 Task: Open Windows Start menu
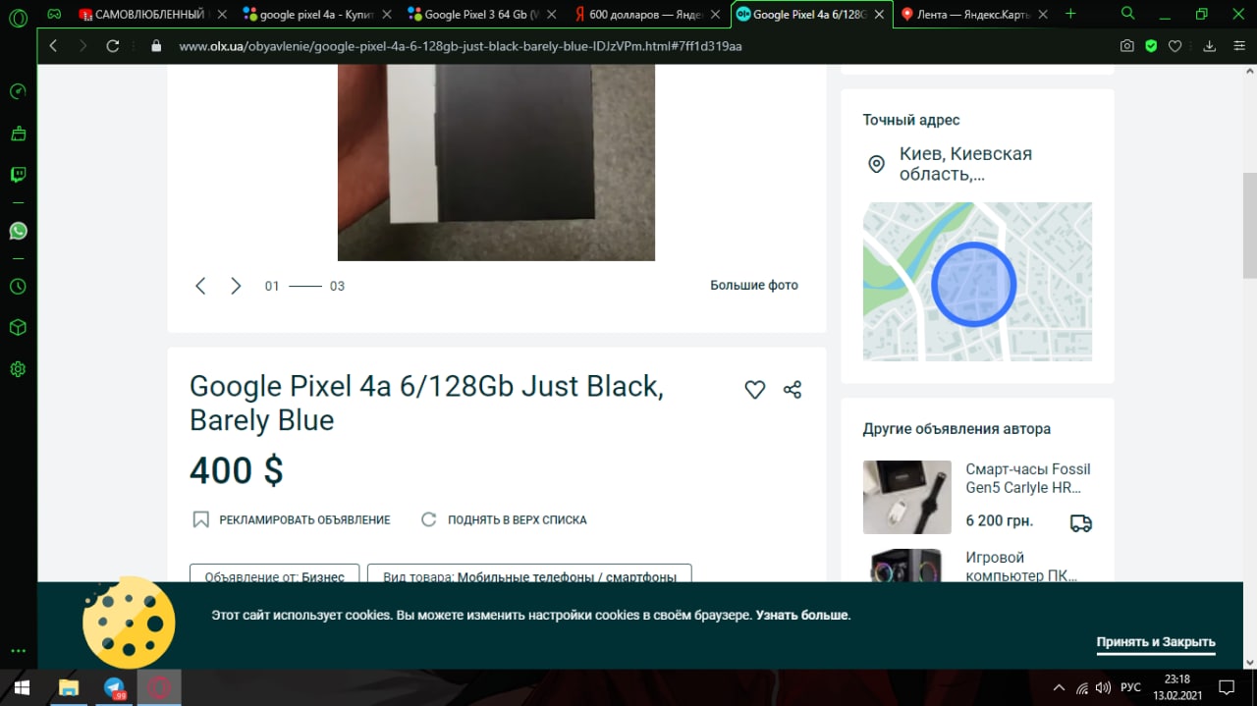21,687
